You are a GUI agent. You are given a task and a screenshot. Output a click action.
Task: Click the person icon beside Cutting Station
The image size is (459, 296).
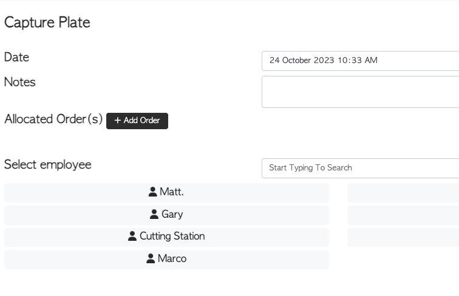coord(132,237)
